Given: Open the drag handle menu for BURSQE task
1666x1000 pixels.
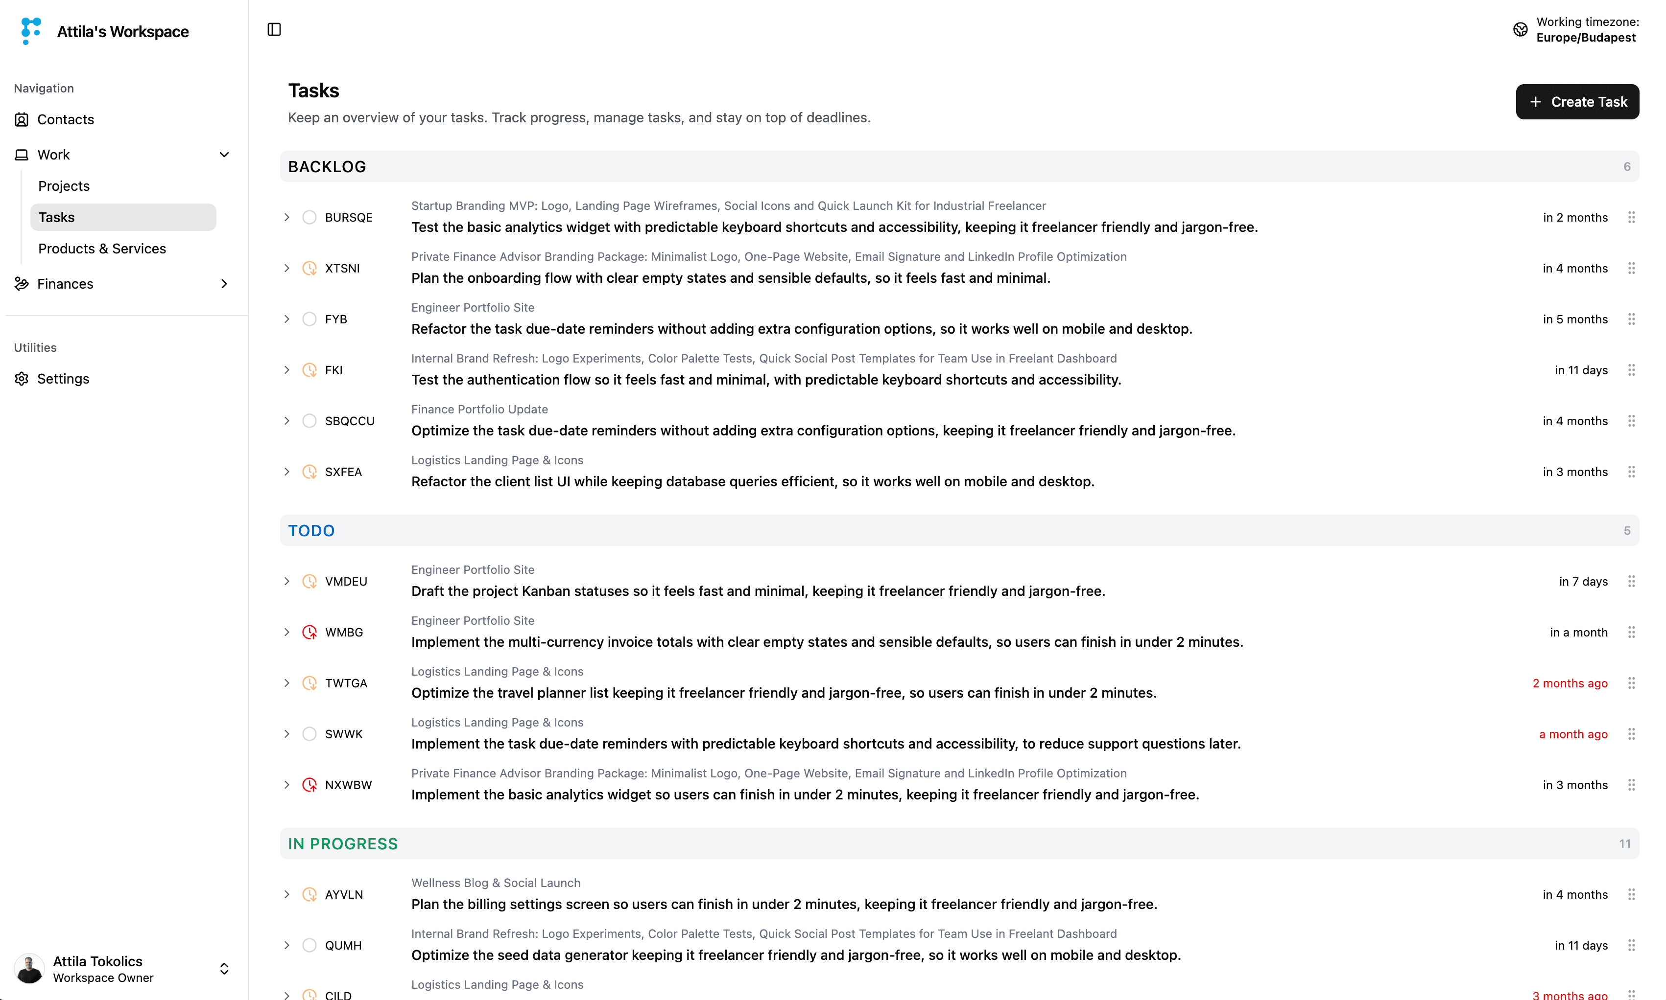Looking at the screenshot, I should 1632,217.
